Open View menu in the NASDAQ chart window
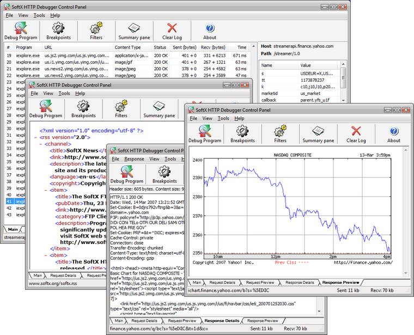The height and width of the screenshot is (335, 414). coord(207,118)
